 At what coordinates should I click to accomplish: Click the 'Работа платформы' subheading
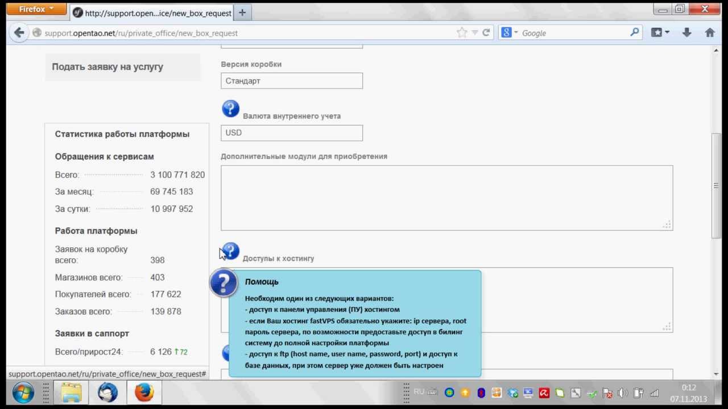(96, 231)
